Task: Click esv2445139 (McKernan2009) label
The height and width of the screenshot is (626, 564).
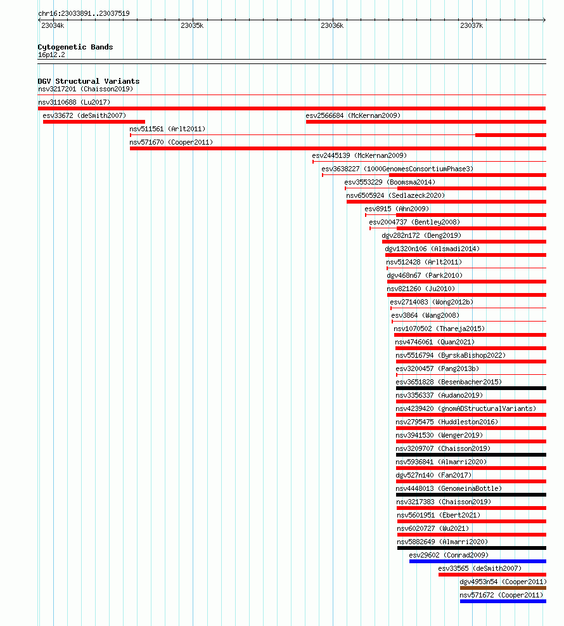Action: (359, 155)
